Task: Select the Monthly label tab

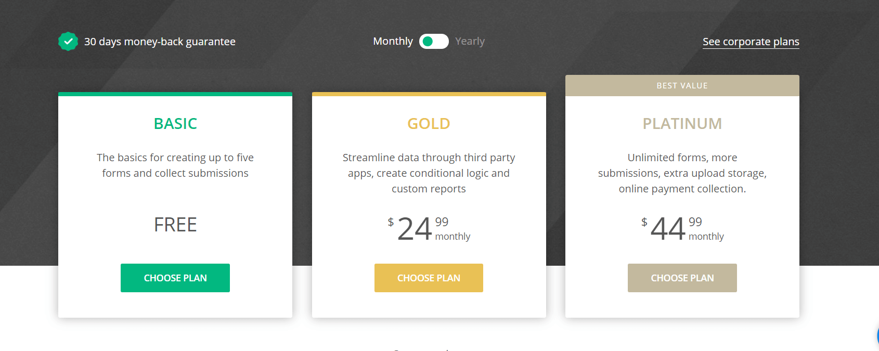Action: click(393, 41)
